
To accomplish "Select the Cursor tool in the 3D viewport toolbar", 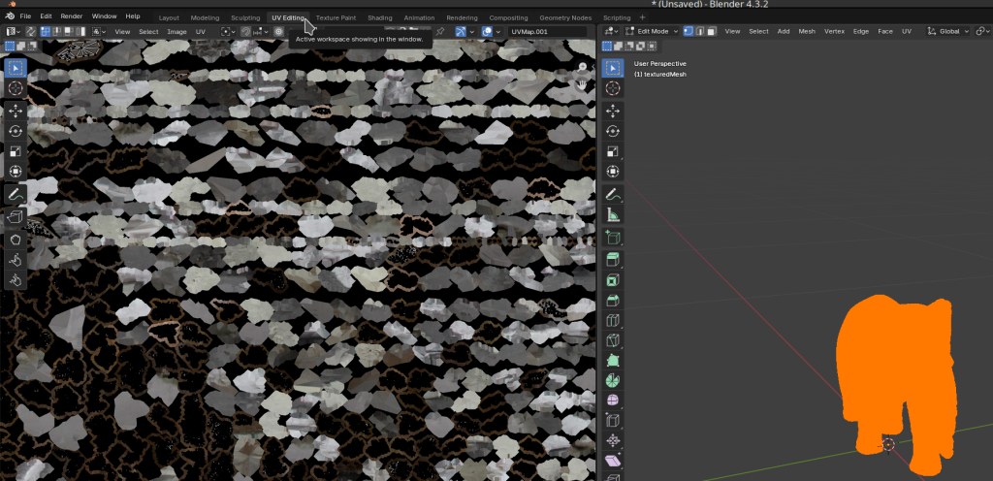I will (x=613, y=88).
